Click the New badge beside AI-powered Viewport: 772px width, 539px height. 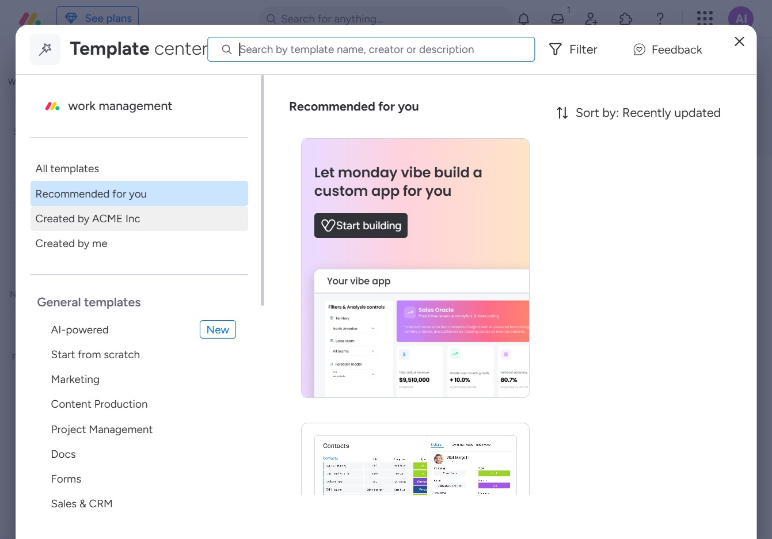[x=218, y=330]
